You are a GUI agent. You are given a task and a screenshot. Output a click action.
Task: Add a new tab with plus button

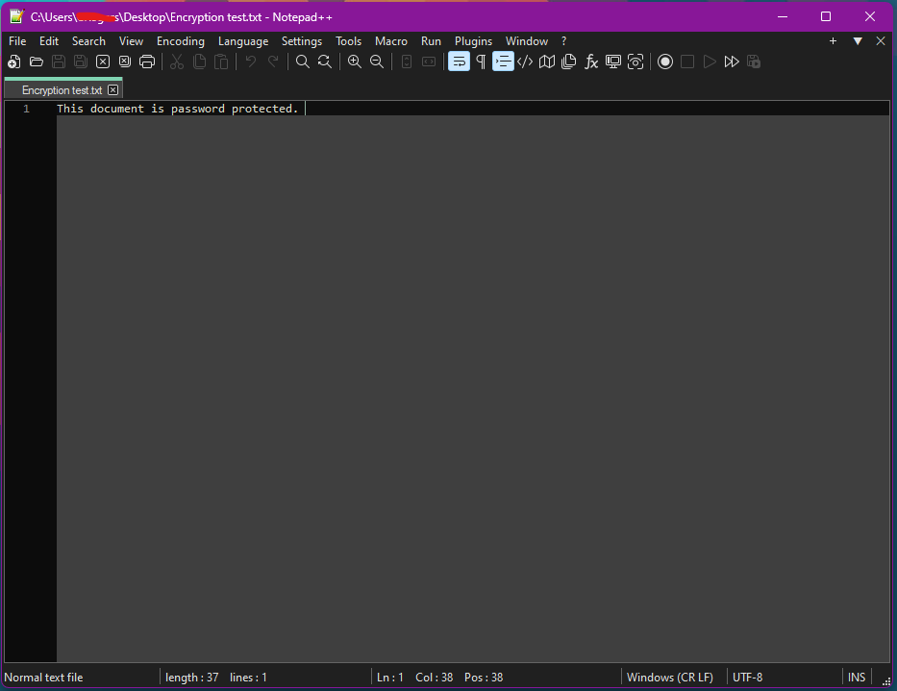(x=833, y=41)
